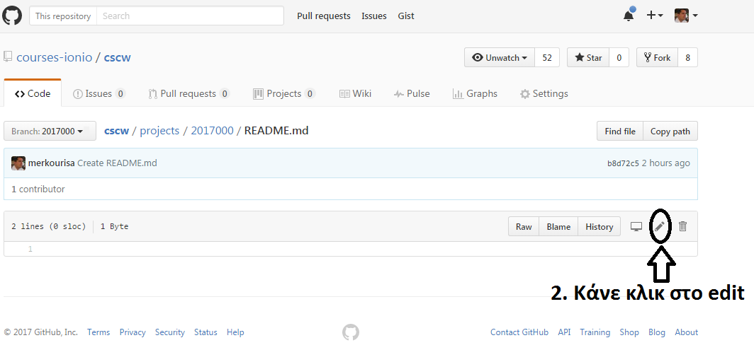This screenshot has width=754, height=362.
Task: Open cscw repository title link
Action: pyautogui.click(x=118, y=57)
